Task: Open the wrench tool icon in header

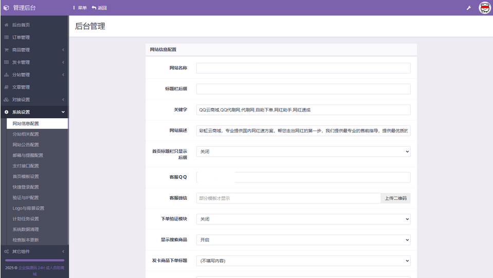Action: click(x=468, y=8)
